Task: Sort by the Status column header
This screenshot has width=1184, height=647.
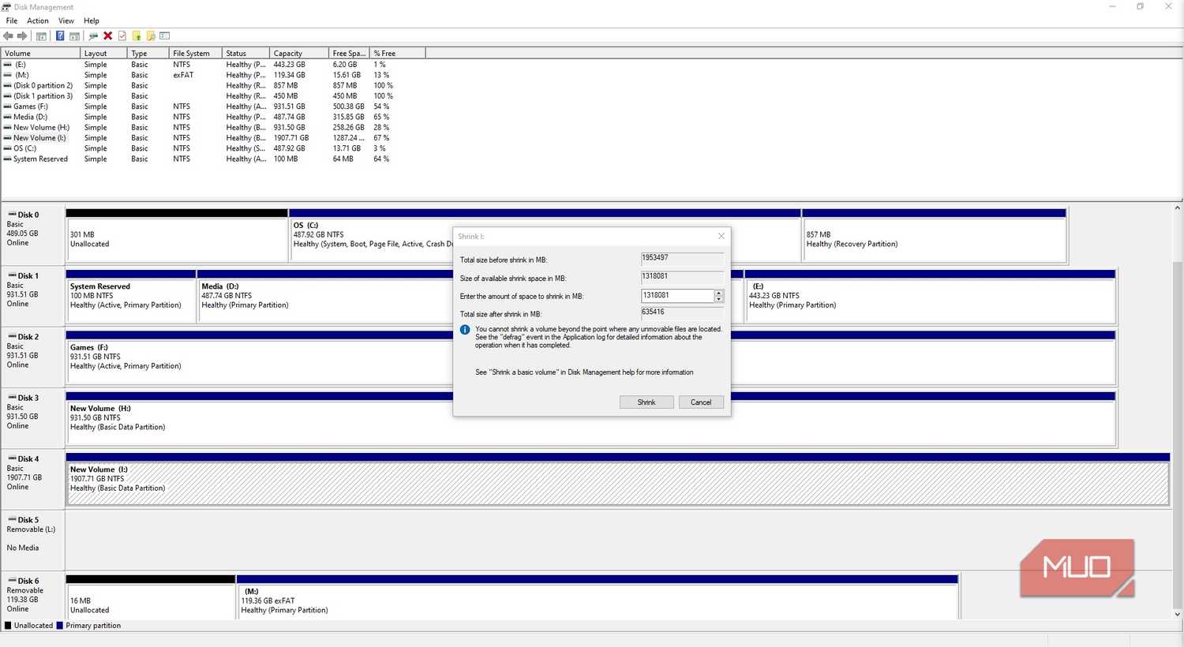Action: [x=245, y=54]
